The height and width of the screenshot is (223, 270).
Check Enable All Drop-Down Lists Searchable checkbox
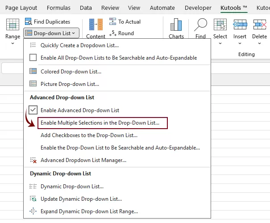coord(33,57)
